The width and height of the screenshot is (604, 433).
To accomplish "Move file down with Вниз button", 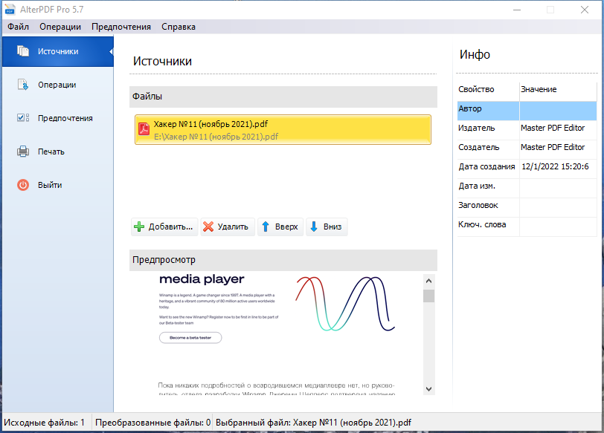I will 327,227.
